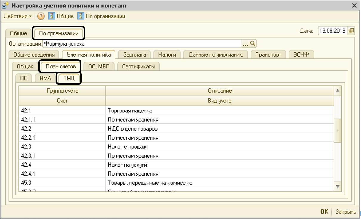Viewport: 361px width, 219px height.
Task: Click the help question mark icon
Action: point(41,16)
